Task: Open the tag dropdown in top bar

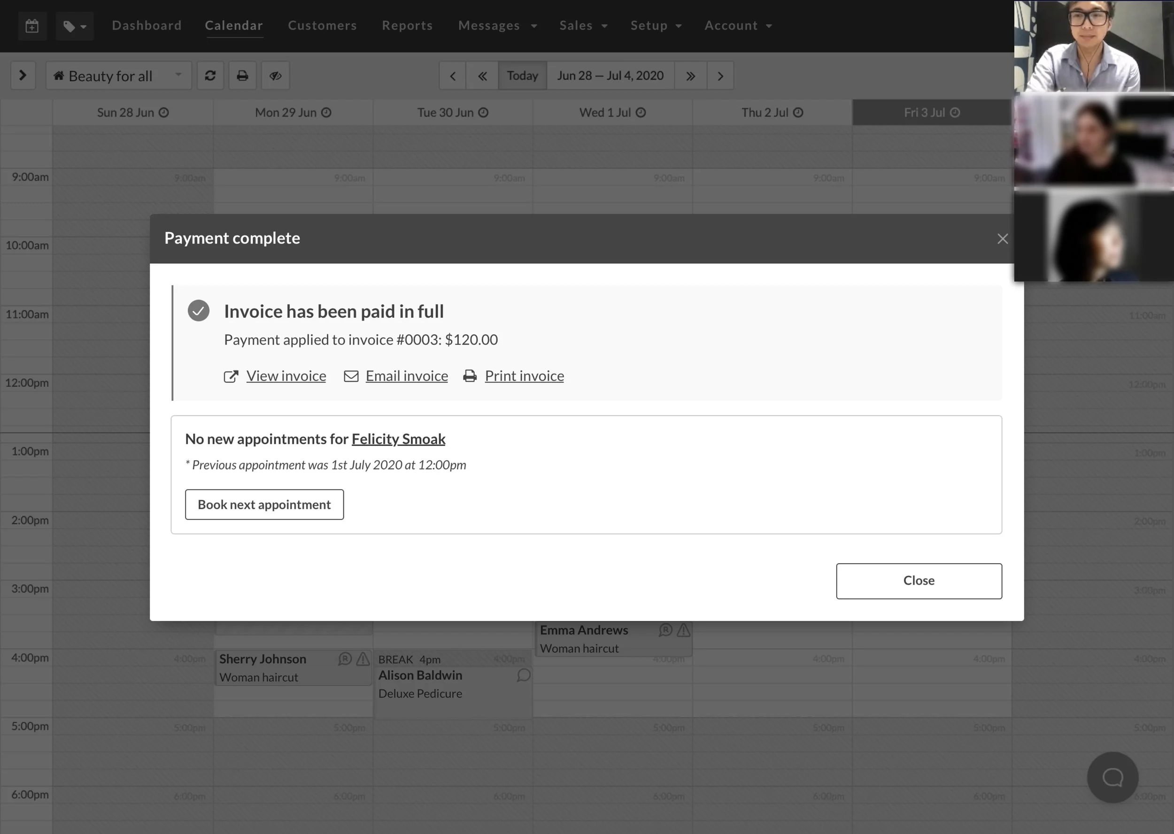Action: [x=75, y=26]
